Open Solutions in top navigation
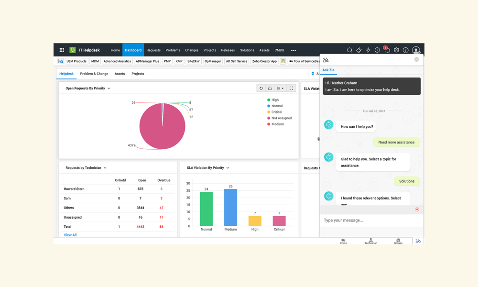The image size is (478, 287). coord(247,50)
